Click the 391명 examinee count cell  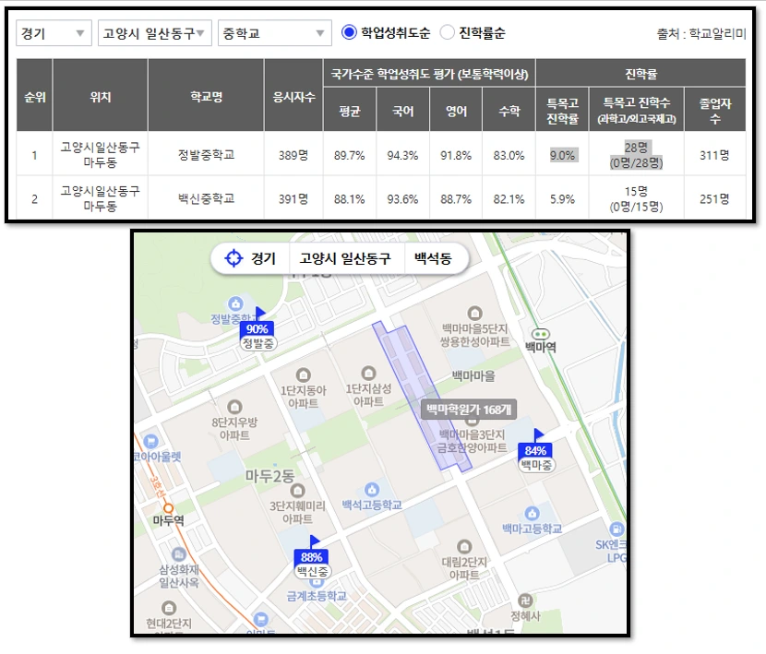point(293,199)
